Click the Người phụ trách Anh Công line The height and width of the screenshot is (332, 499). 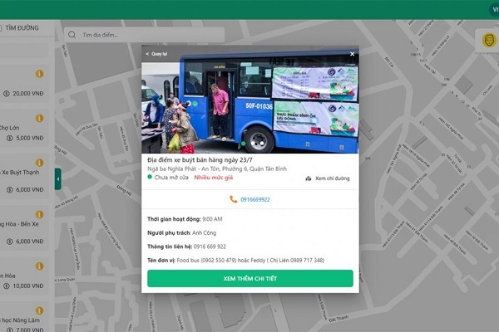pyautogui.click(x=181, y=233)
